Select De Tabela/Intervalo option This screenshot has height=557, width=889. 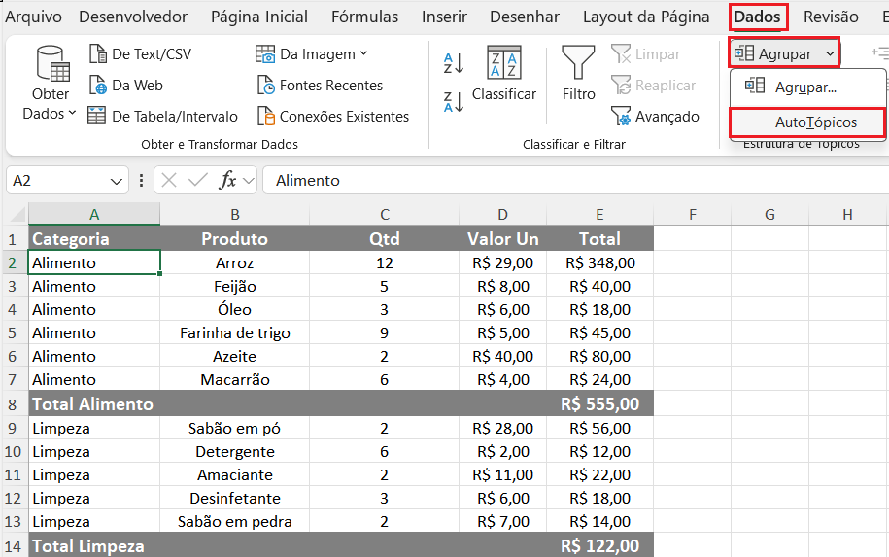162,117
